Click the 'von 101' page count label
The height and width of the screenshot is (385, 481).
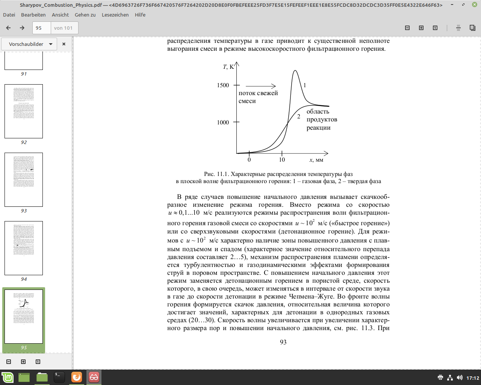click(x=63, y=28)
